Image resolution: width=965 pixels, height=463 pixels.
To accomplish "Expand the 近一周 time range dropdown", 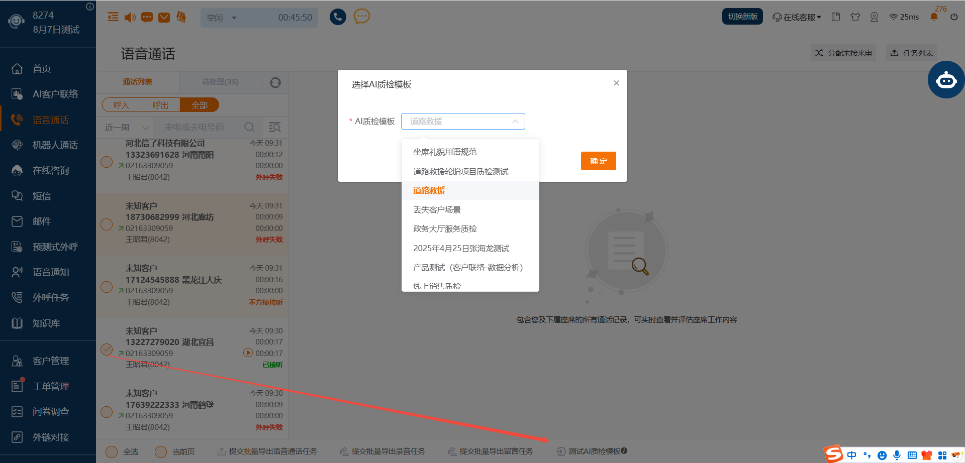I will click(126, 128).
